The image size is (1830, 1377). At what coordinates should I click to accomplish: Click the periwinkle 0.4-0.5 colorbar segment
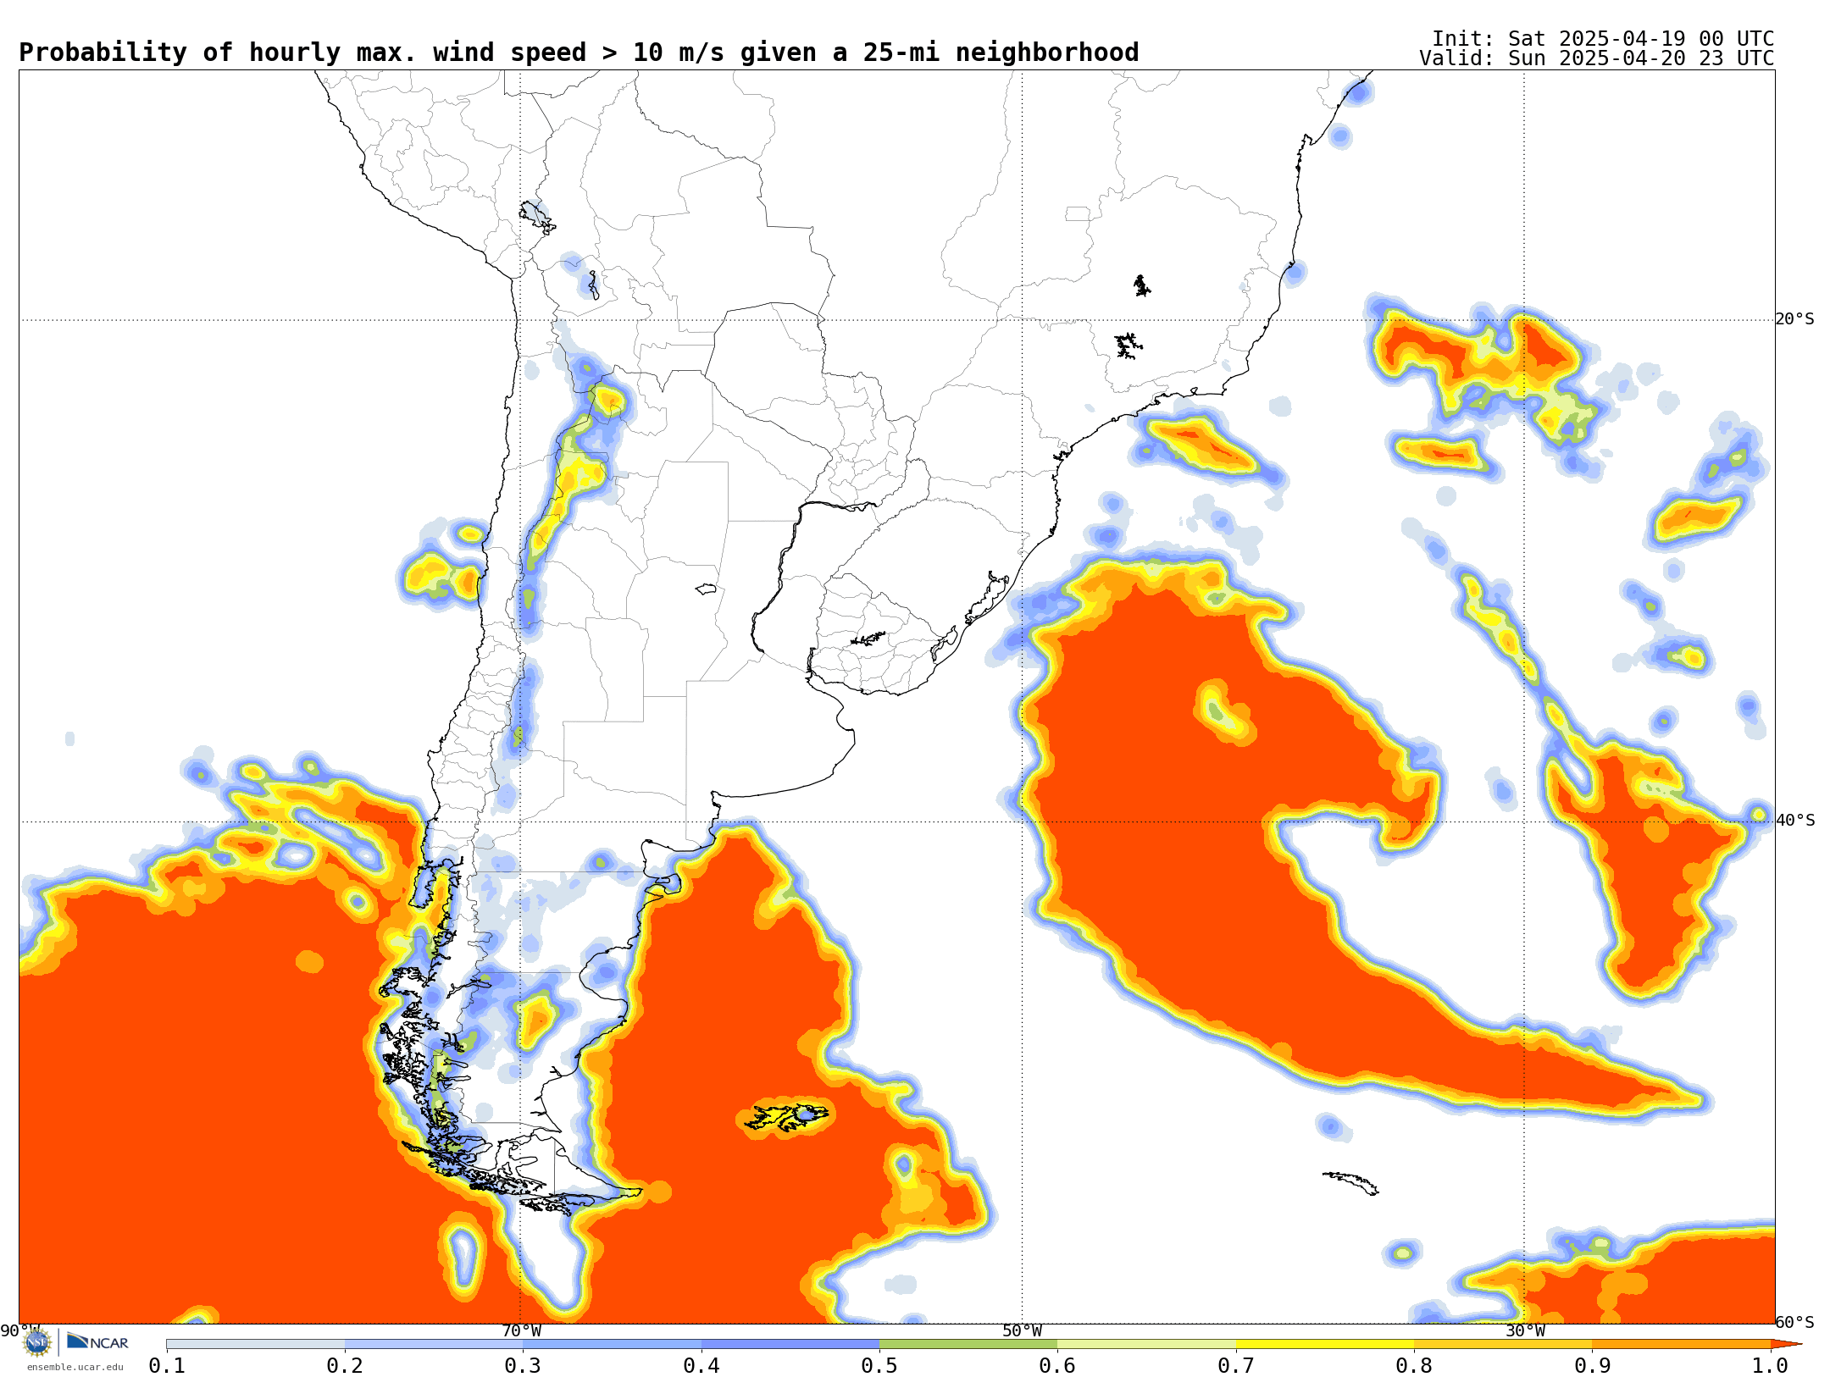(x=790, y=1344)
